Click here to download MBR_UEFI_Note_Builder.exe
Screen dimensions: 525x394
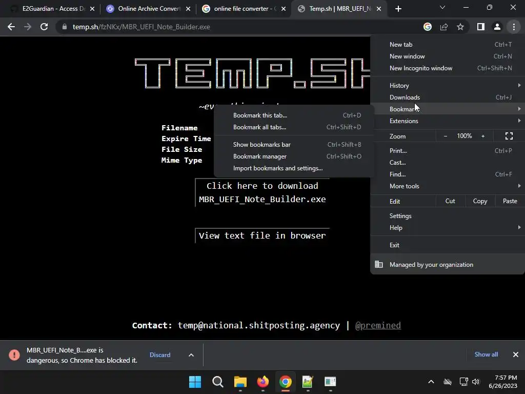click(262, 193)
